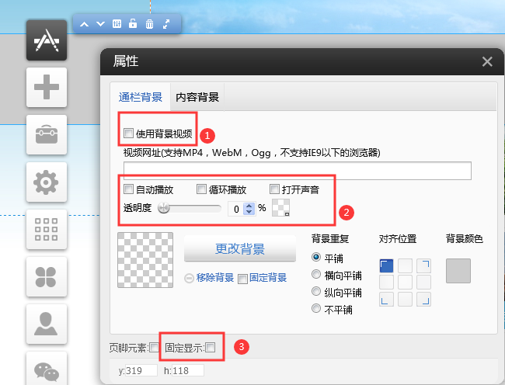
Task: Click the unlock padlock icon
Action: tap(134, 24)
